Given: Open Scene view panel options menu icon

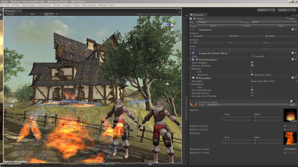Looking at the screenshot, I should 179,12.
